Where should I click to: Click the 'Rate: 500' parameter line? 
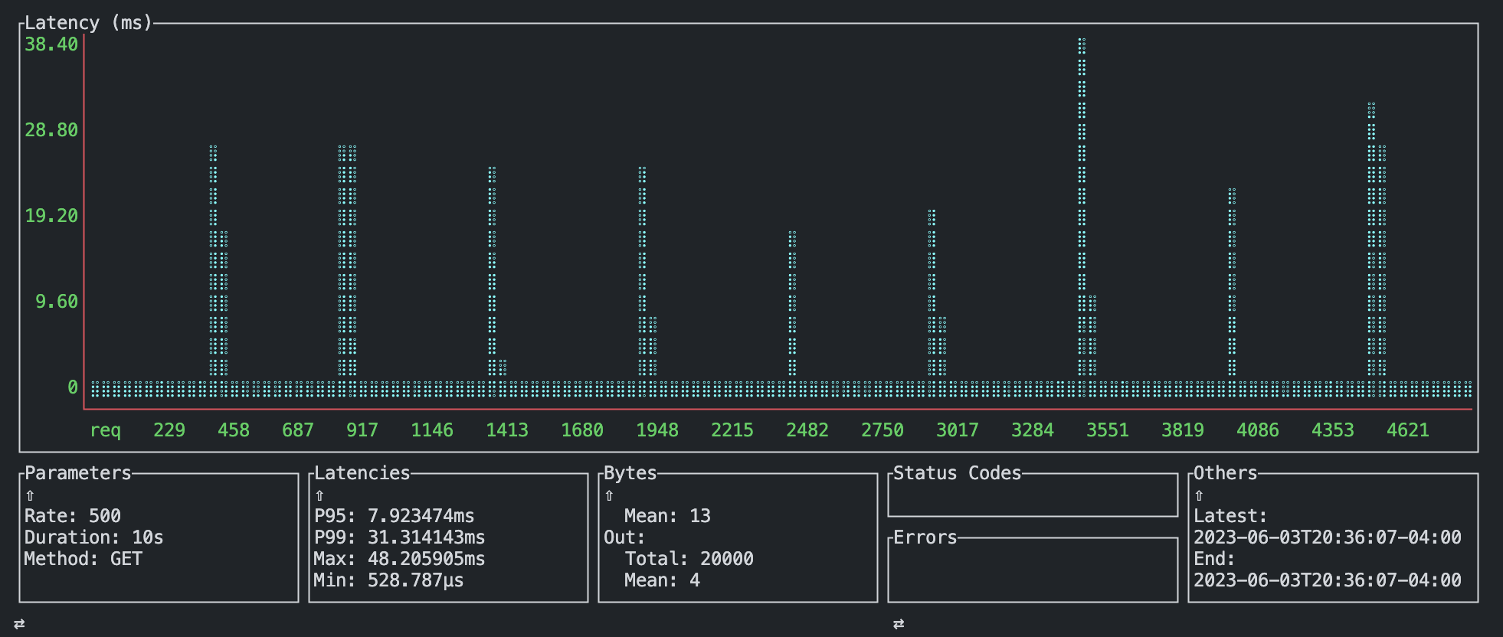point(73,516)
